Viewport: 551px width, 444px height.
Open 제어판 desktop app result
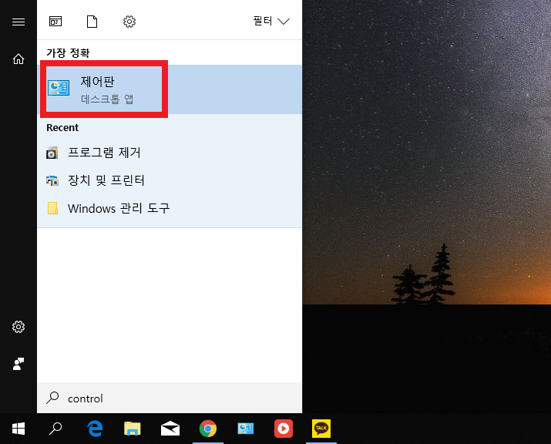coord(170,89)
